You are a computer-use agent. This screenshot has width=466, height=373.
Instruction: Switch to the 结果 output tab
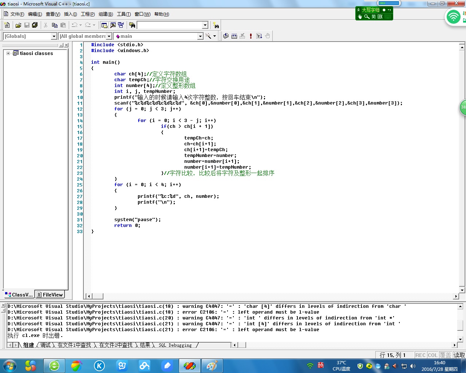click(x=145, y=345)
